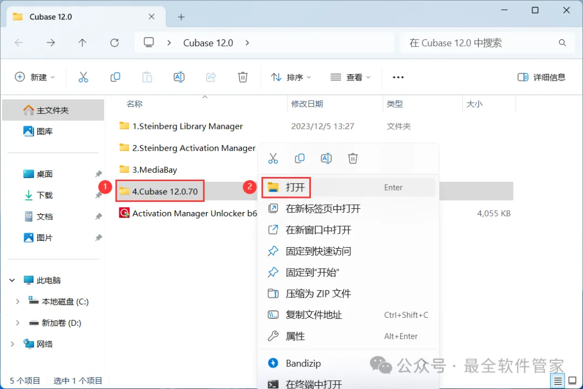Screen dimensions: 583x389
Task: Sort by the 名称 column header
Action: coord(134,104)
